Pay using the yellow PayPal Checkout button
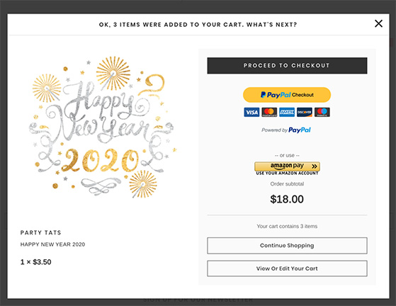The height and width of the screenshot is (306, 396). click(x=287, y=95)
